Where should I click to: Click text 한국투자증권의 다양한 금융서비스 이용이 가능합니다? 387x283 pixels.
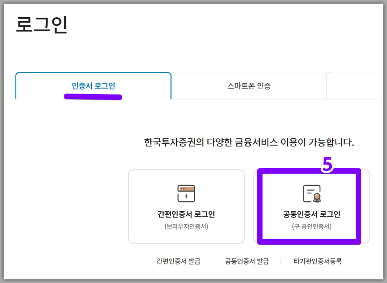pos(249,142)
